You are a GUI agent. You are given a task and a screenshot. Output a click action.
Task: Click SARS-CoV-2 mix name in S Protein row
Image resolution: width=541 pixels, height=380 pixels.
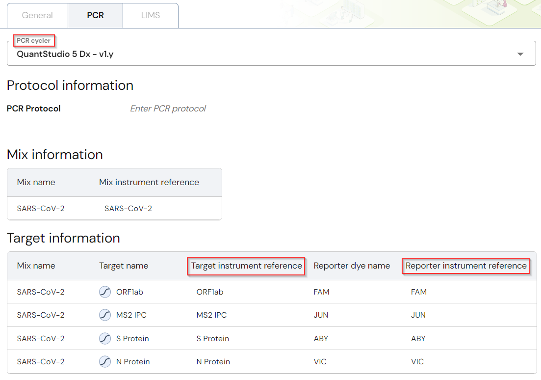41,339
